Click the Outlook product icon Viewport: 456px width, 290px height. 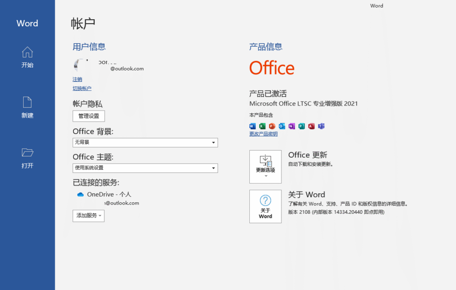tap(282, 126)
